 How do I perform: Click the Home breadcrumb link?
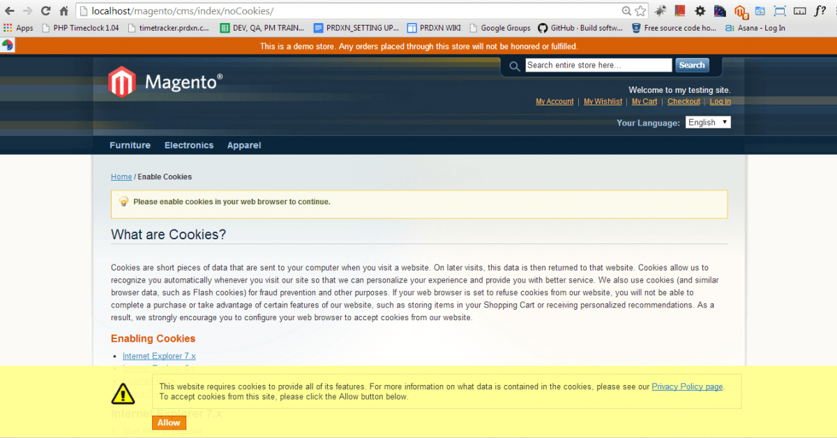[121, 177]
